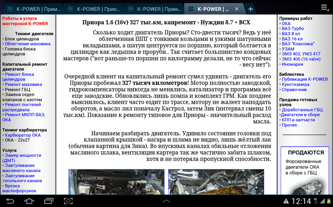This screenshot has height=207, width=333.
Task: Switch to the K-POWER | Прио... tab
Action: click(94, 9)
